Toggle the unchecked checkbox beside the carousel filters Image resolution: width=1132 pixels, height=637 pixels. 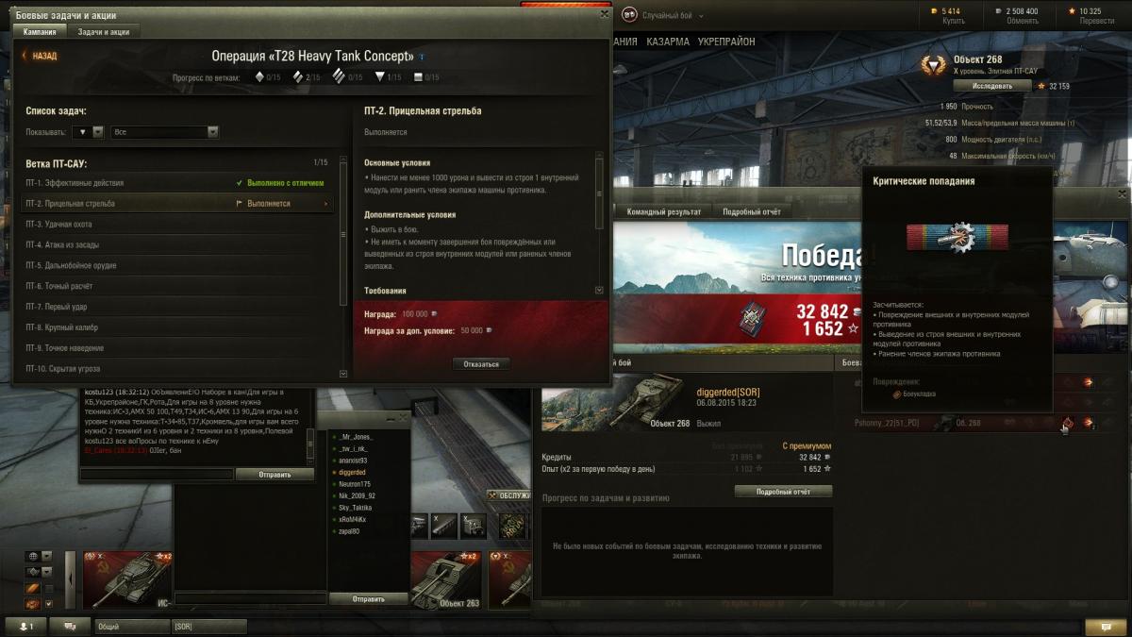(50, 588)
